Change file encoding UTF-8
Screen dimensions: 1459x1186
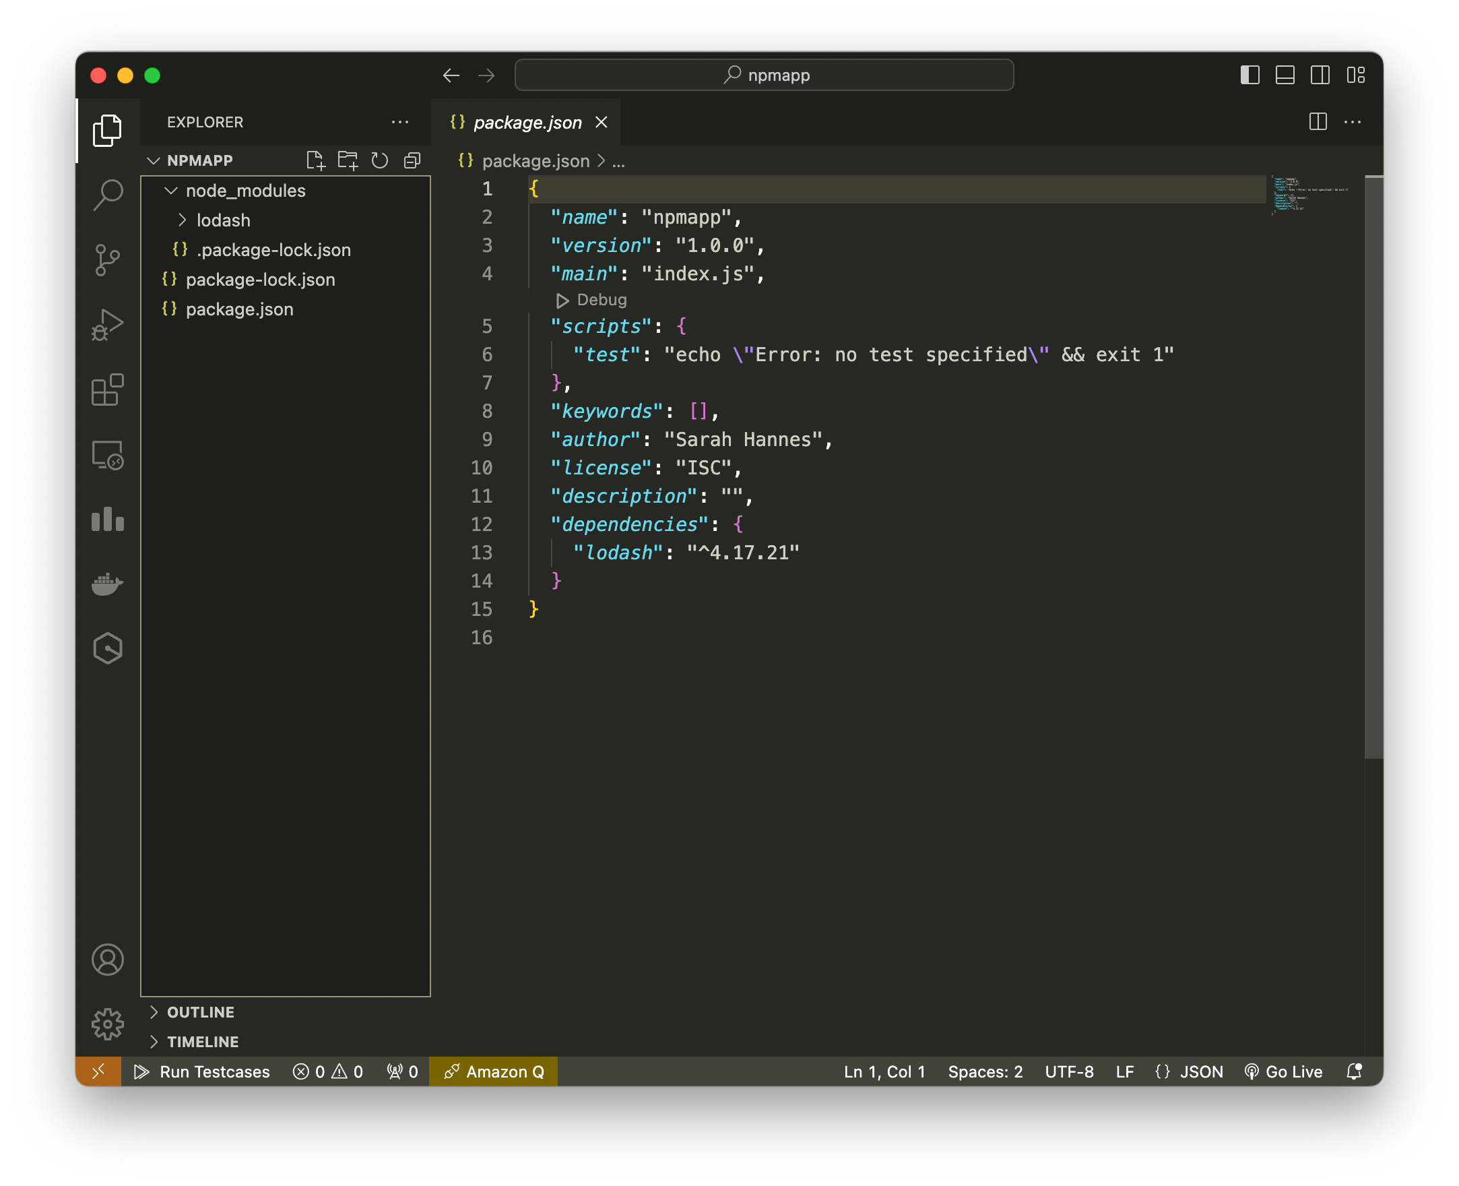click(1069, 1071)
